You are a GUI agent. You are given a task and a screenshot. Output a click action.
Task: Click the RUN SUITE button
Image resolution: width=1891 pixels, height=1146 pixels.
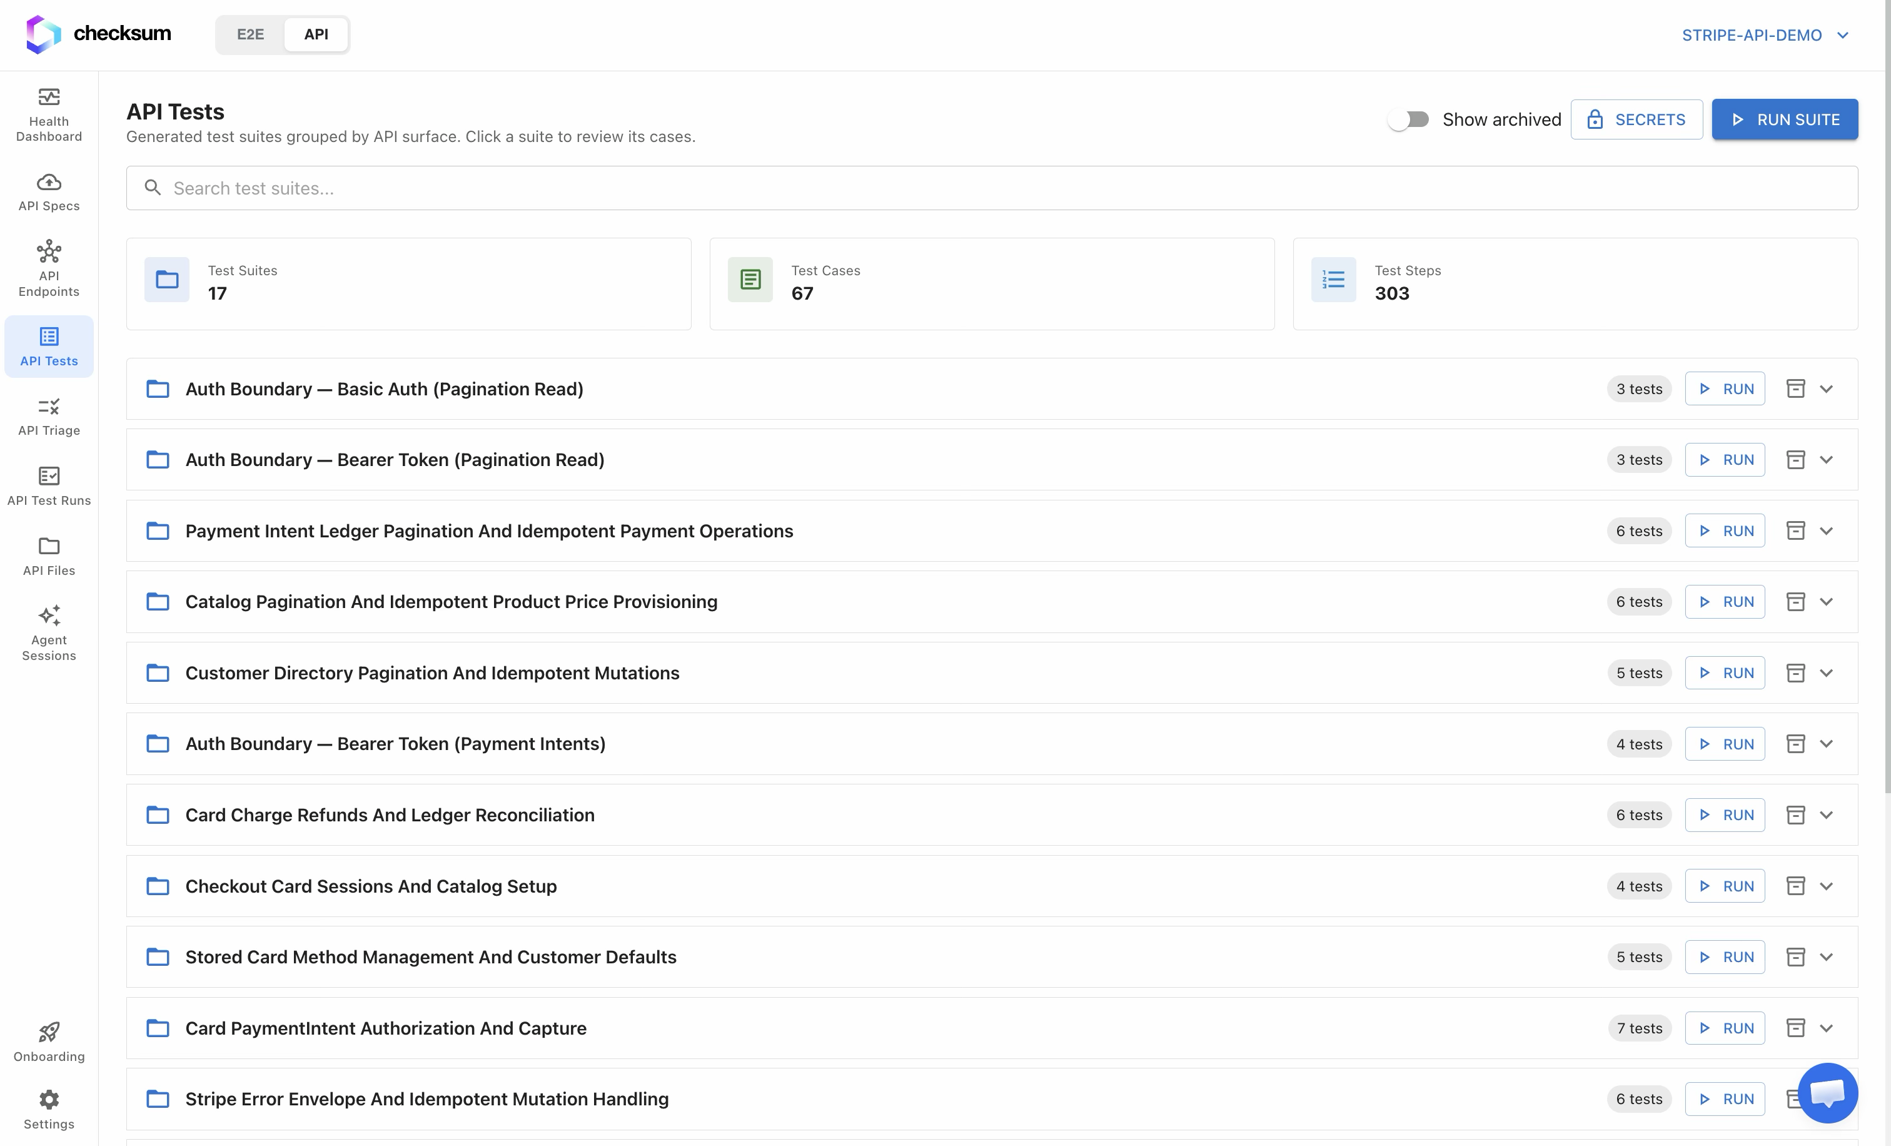coord(1784,119)
